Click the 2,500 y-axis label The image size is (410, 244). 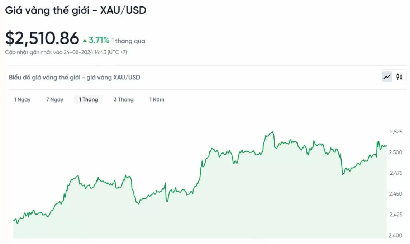(x=395, y=152)
